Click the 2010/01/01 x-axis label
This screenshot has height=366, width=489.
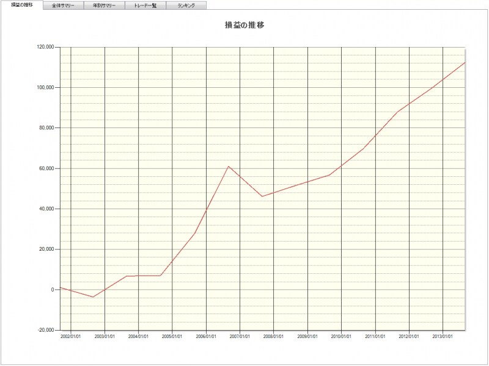coord(341,337)
